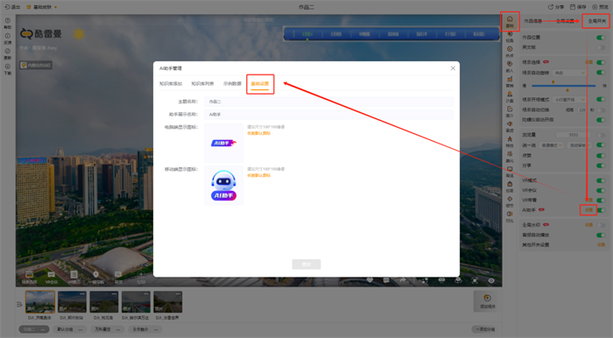Click the heart like icon in preview
The width and height of the screenshot is (613, 338).
click(370, 280)
